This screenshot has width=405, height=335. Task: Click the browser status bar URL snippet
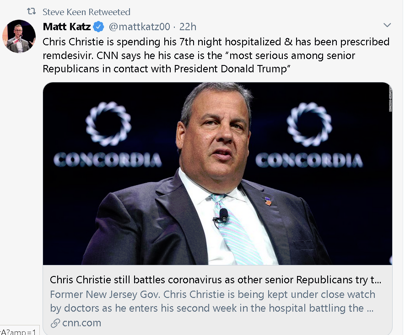(x=19, y=331)
